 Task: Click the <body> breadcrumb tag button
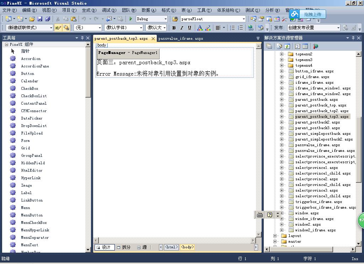[x=187, y=247]
